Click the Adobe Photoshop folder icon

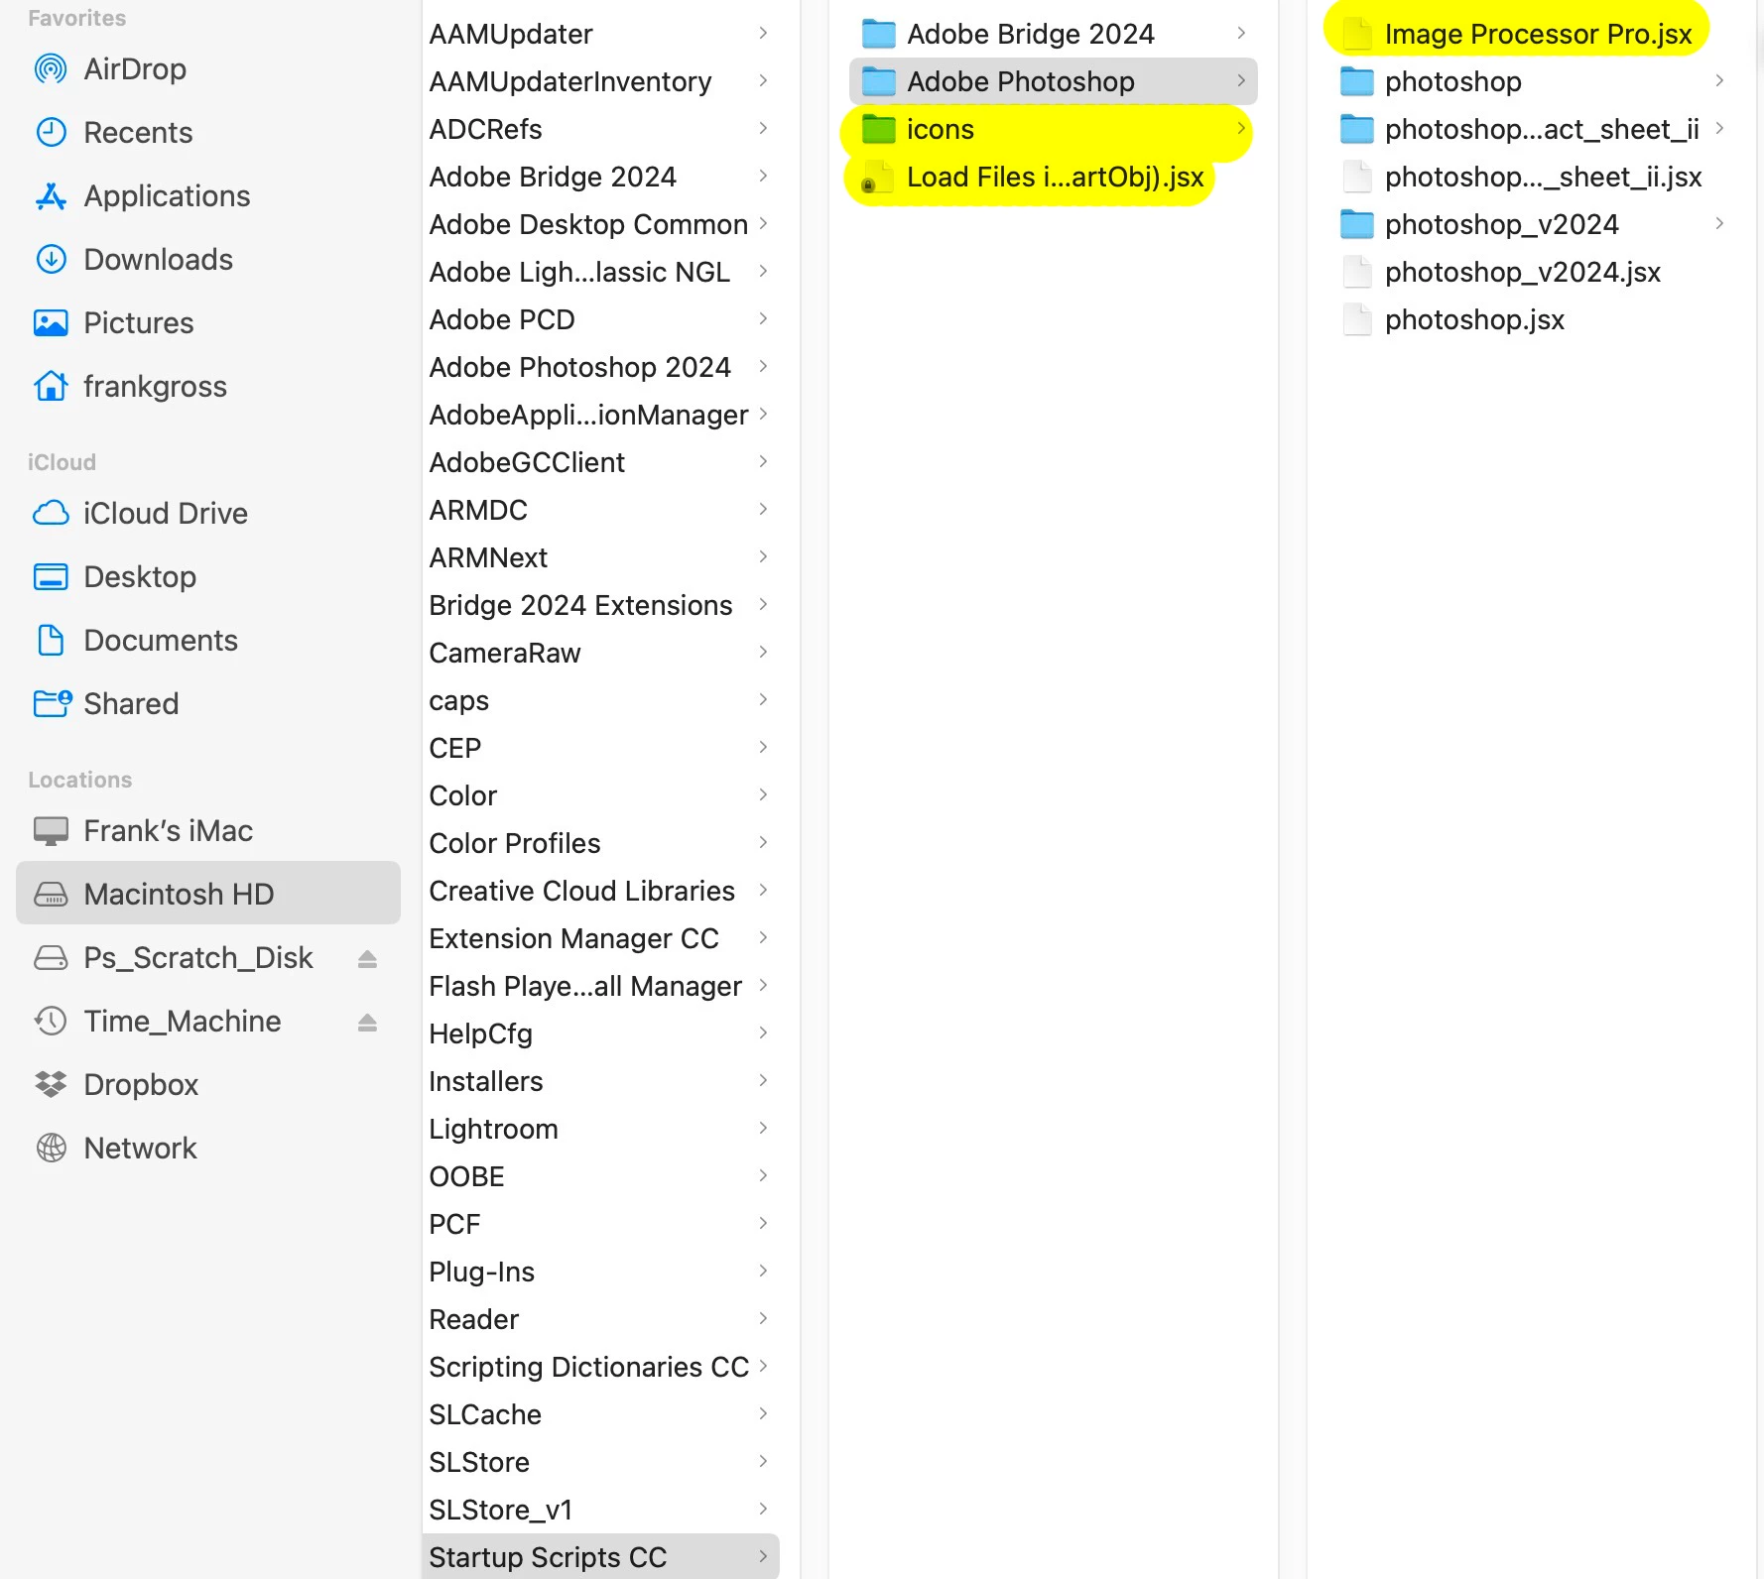878,81
